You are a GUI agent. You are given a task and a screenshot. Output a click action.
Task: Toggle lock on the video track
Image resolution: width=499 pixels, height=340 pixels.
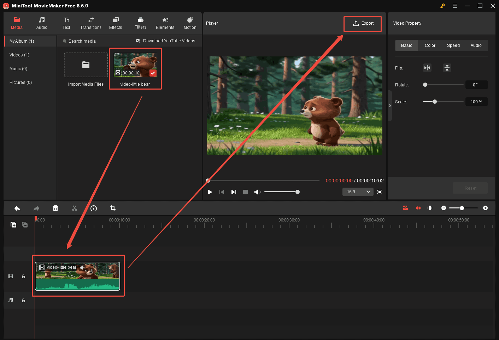click(23, 276)
